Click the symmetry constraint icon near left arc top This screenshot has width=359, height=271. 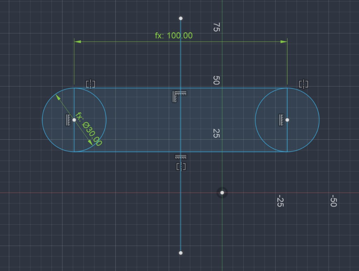90,84
